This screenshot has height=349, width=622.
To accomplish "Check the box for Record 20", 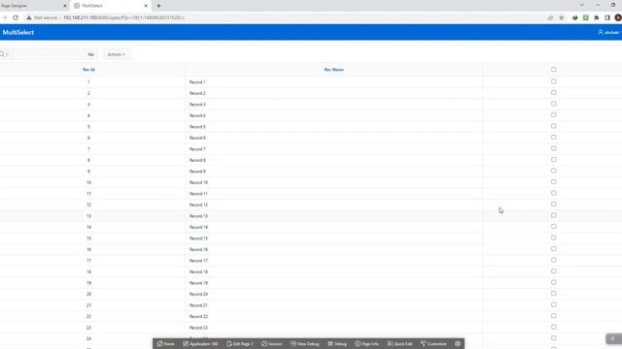I will pyautogui.click(x=553, y=293).
